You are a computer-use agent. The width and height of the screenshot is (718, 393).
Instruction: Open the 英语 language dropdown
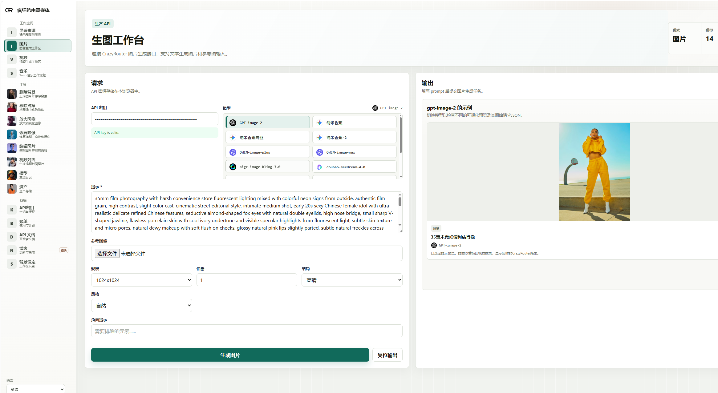36,389
